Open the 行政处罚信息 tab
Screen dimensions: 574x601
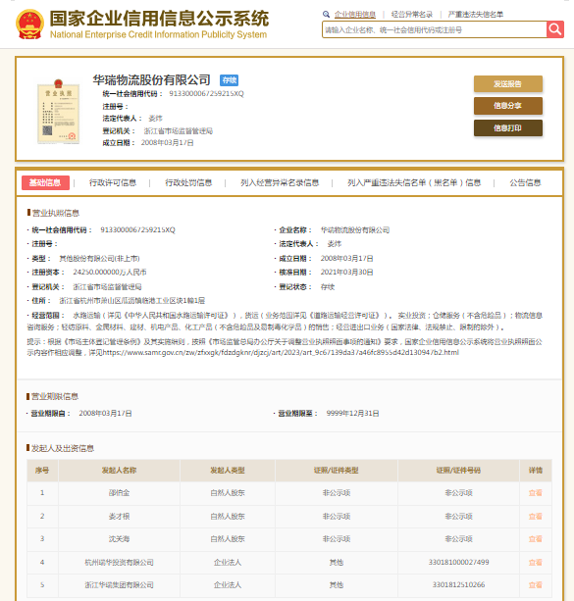click(x=188, y=182)
